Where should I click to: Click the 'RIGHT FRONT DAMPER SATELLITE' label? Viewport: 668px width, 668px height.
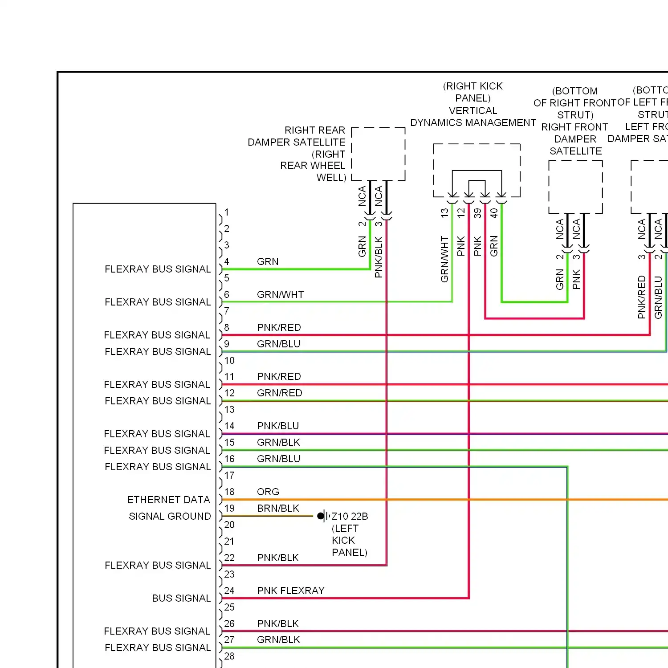[575, 139]
